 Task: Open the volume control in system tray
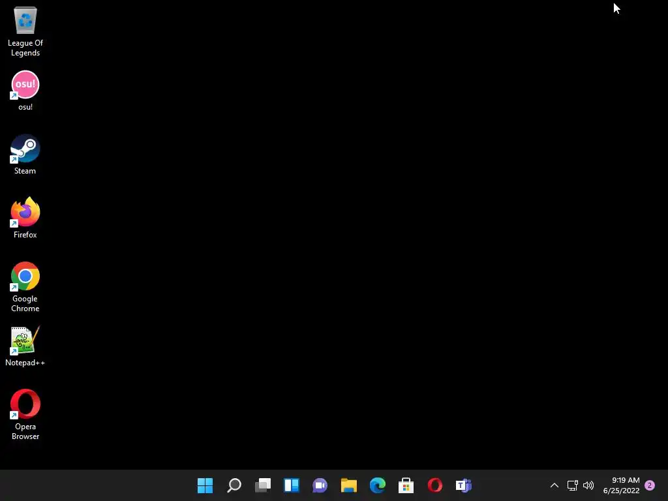coord(588,485)
